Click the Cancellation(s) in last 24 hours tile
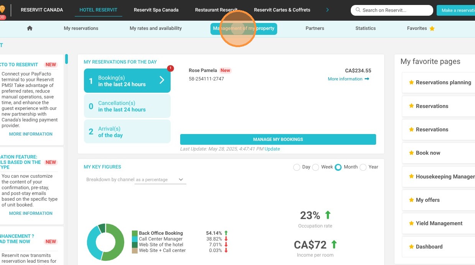475x265 pixels. tap(127, 106)
